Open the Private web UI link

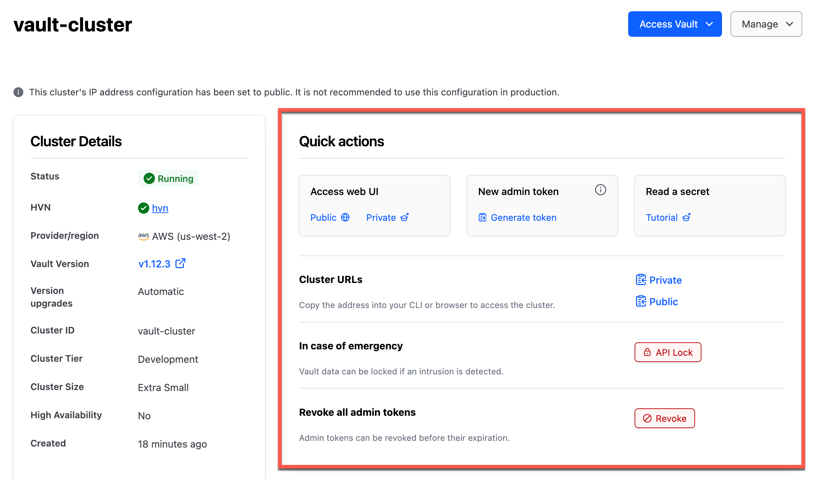381,218
